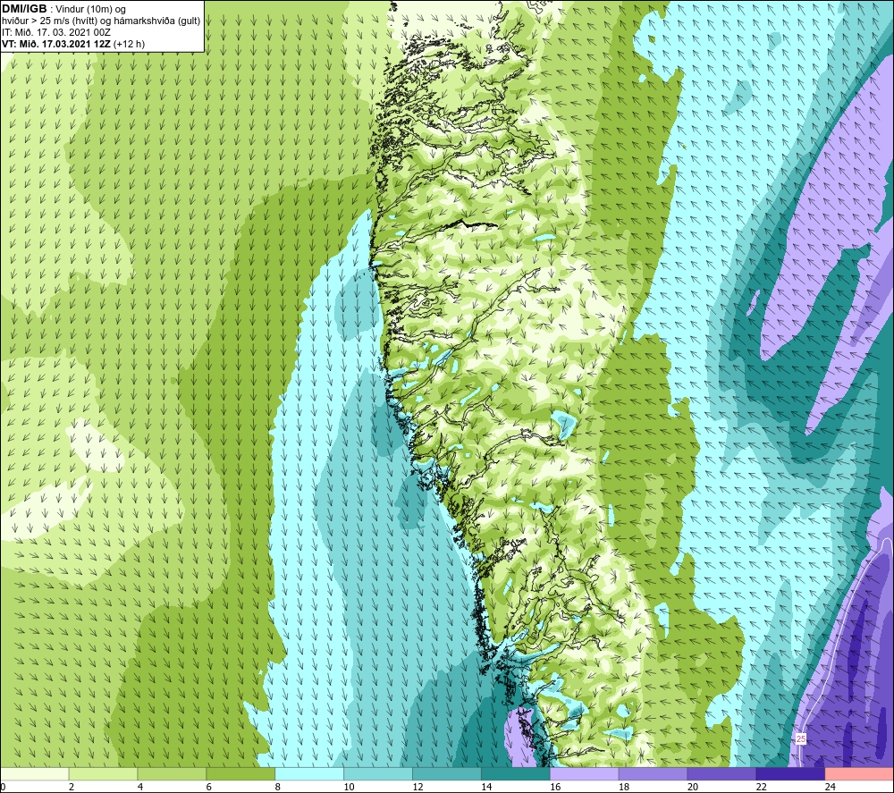
Task: Click the 20–22 m/s violet legend swatch
Action: pyautogui.click(x=721, y=773)
